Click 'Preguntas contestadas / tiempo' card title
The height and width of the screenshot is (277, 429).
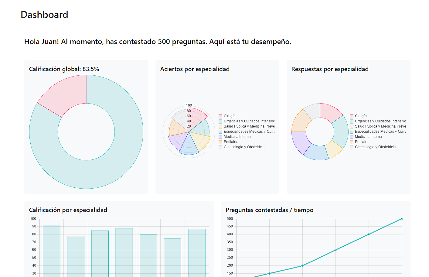(270, 210)
